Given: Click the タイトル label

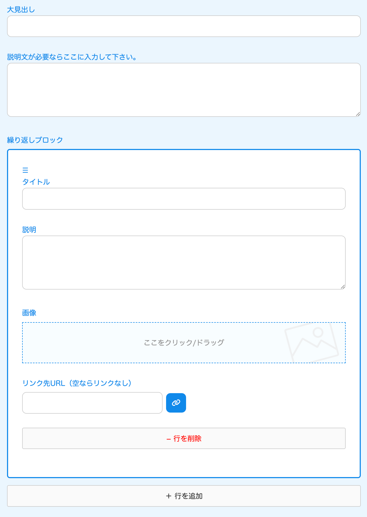Looking at the screenshot, I should point(36,182).
